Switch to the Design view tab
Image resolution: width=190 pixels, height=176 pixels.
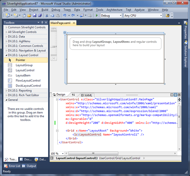pos(60,95)
